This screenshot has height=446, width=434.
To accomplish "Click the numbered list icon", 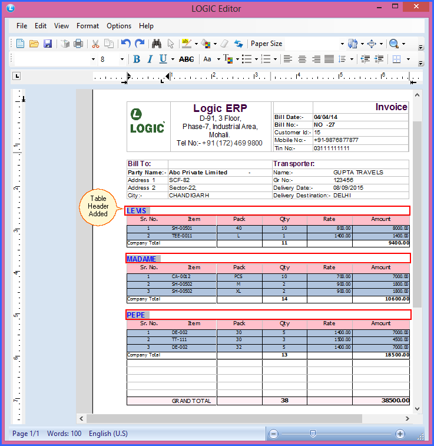I will tap(266, 59).
